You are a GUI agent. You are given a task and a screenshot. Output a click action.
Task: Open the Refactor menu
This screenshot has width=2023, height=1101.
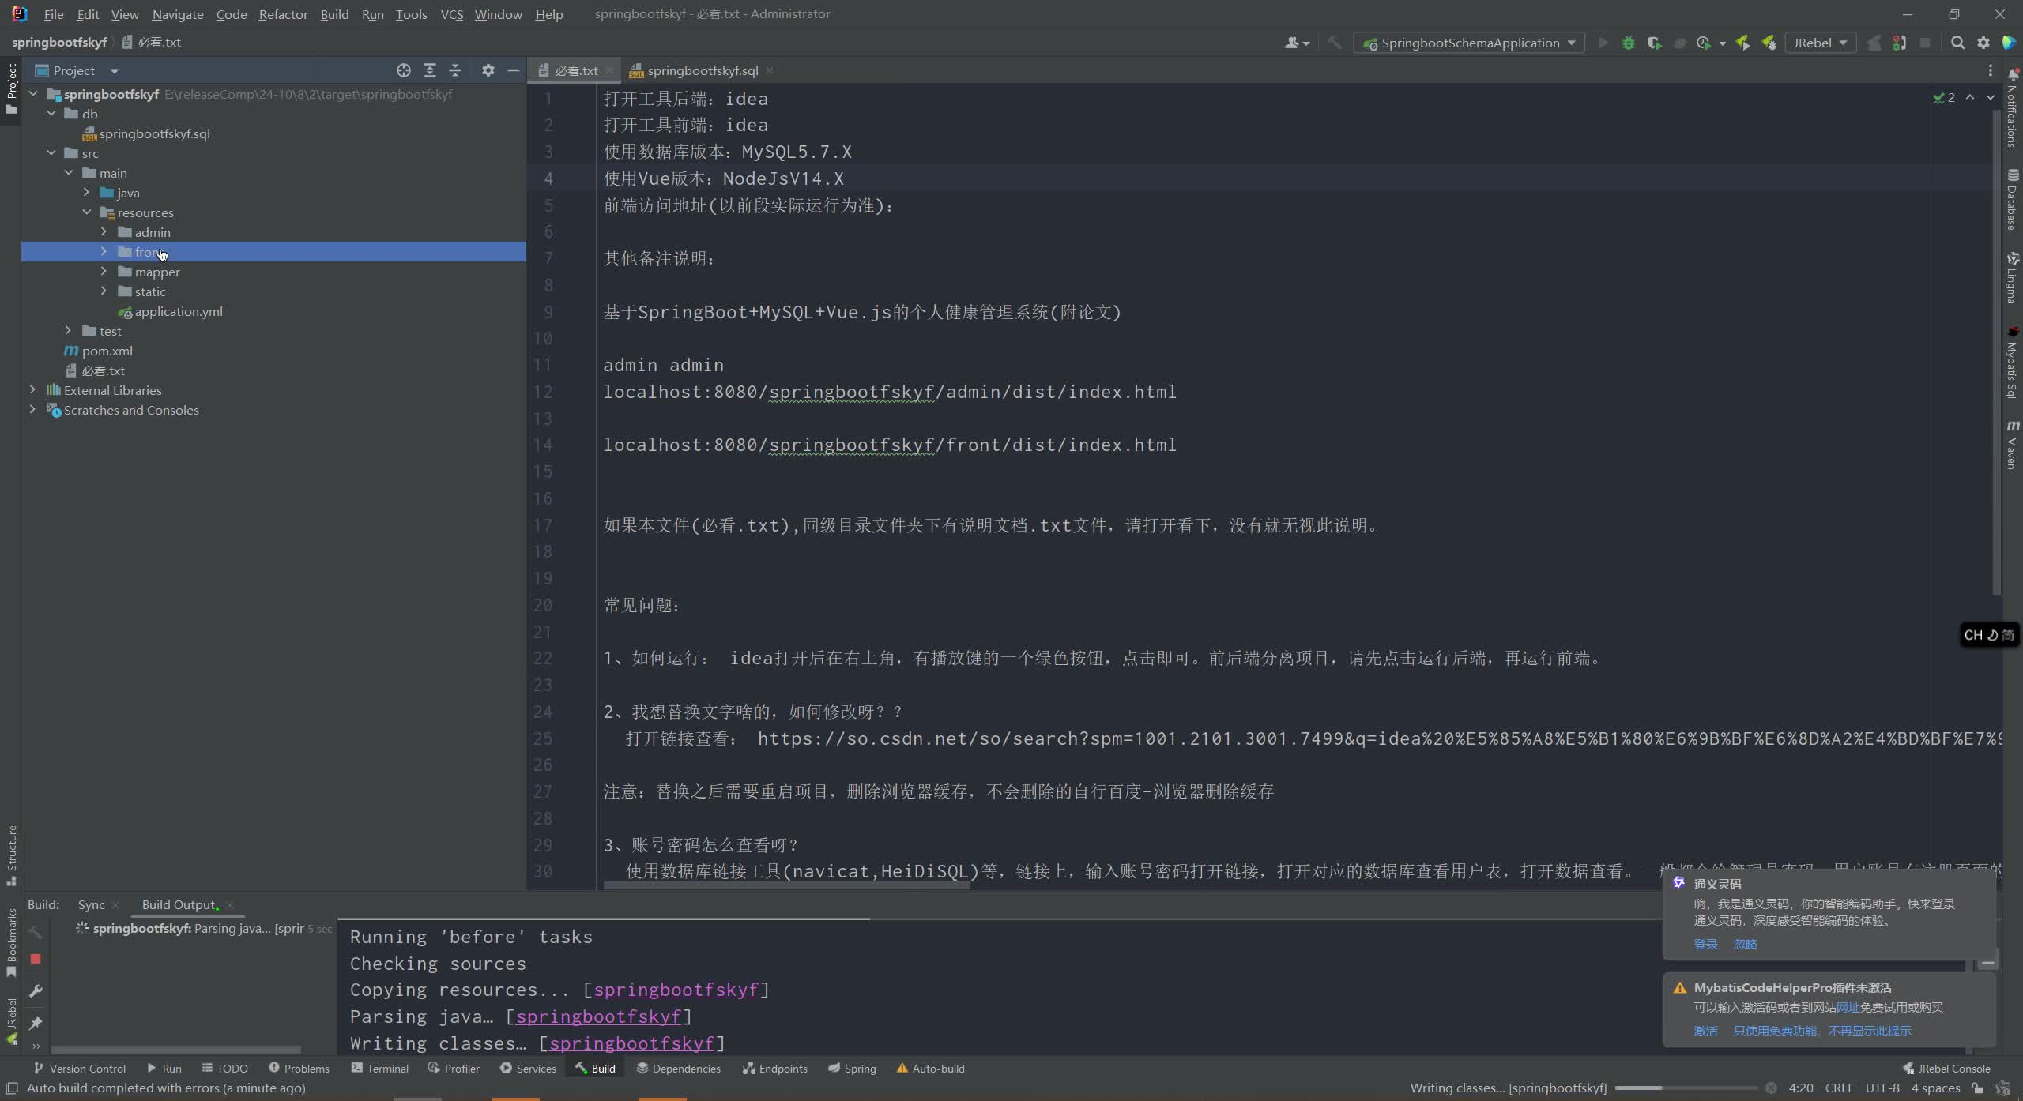tap(283, 14)
